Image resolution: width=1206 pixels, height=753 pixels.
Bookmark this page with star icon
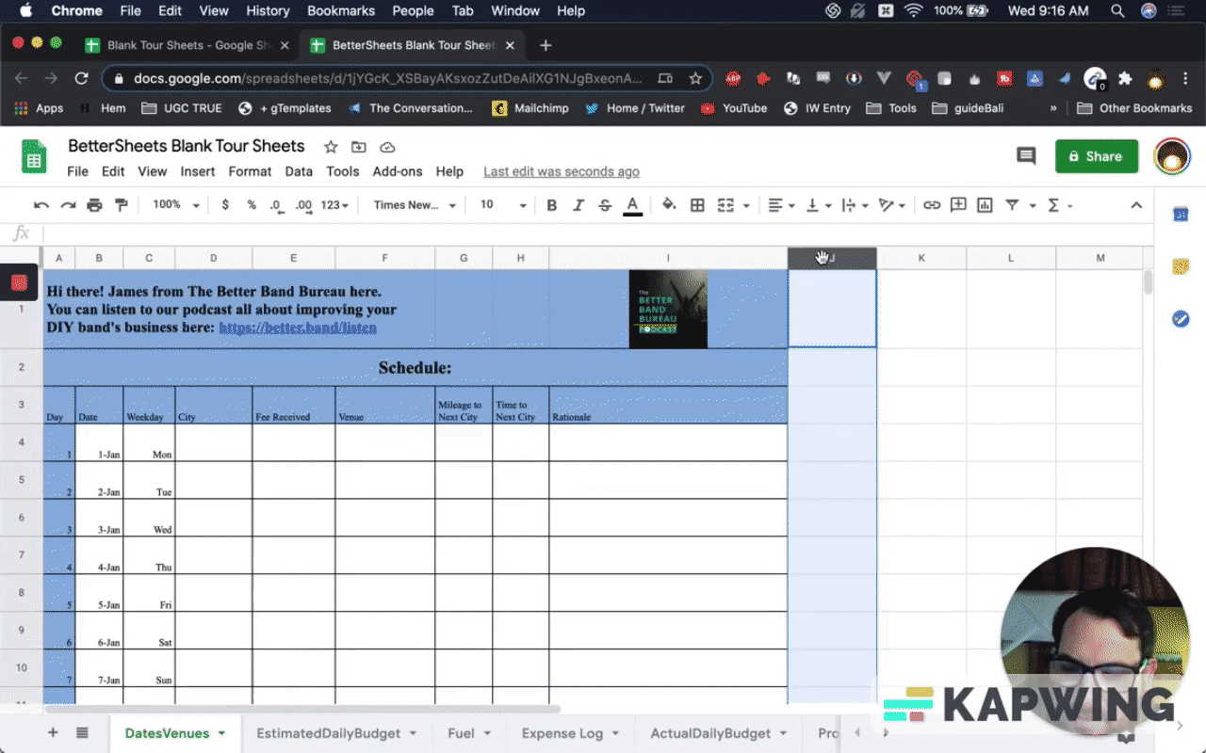point(695,79)
